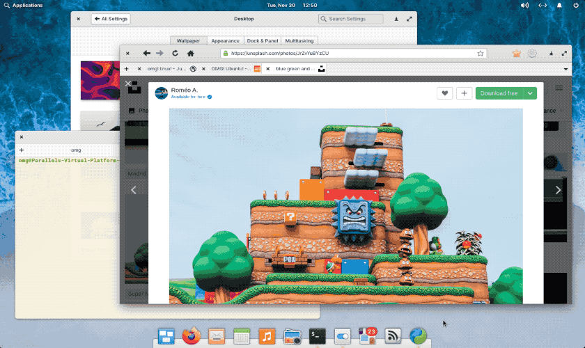585x348 pixels.
Task: Select the Wallpaper tab in settings
Action: [189, 40]
